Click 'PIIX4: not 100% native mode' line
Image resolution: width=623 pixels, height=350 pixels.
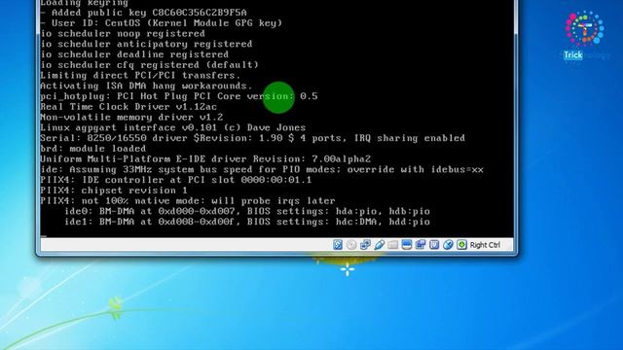tap(188, 201)
